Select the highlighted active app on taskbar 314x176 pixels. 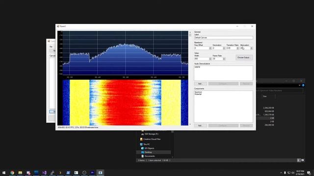pyautogui.click(x=100, y=173)
